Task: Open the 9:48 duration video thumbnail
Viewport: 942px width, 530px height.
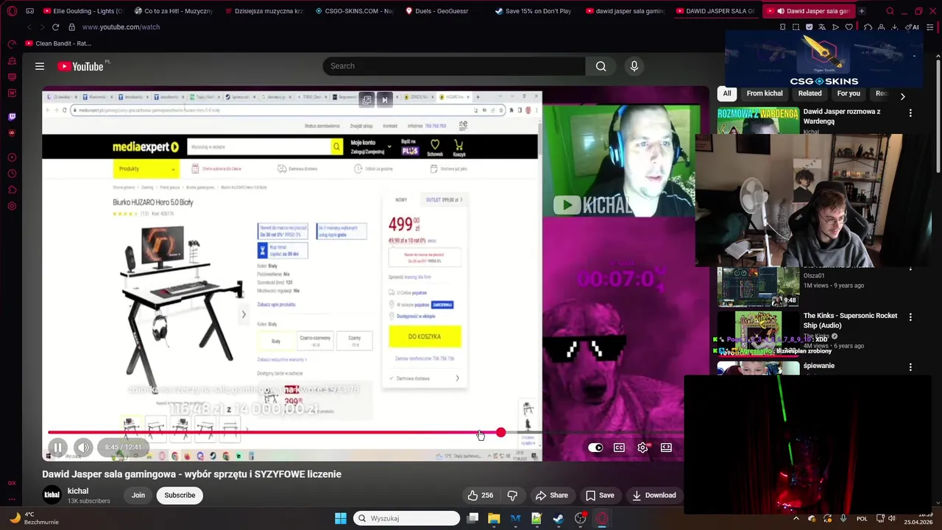Action: point(758,287)
